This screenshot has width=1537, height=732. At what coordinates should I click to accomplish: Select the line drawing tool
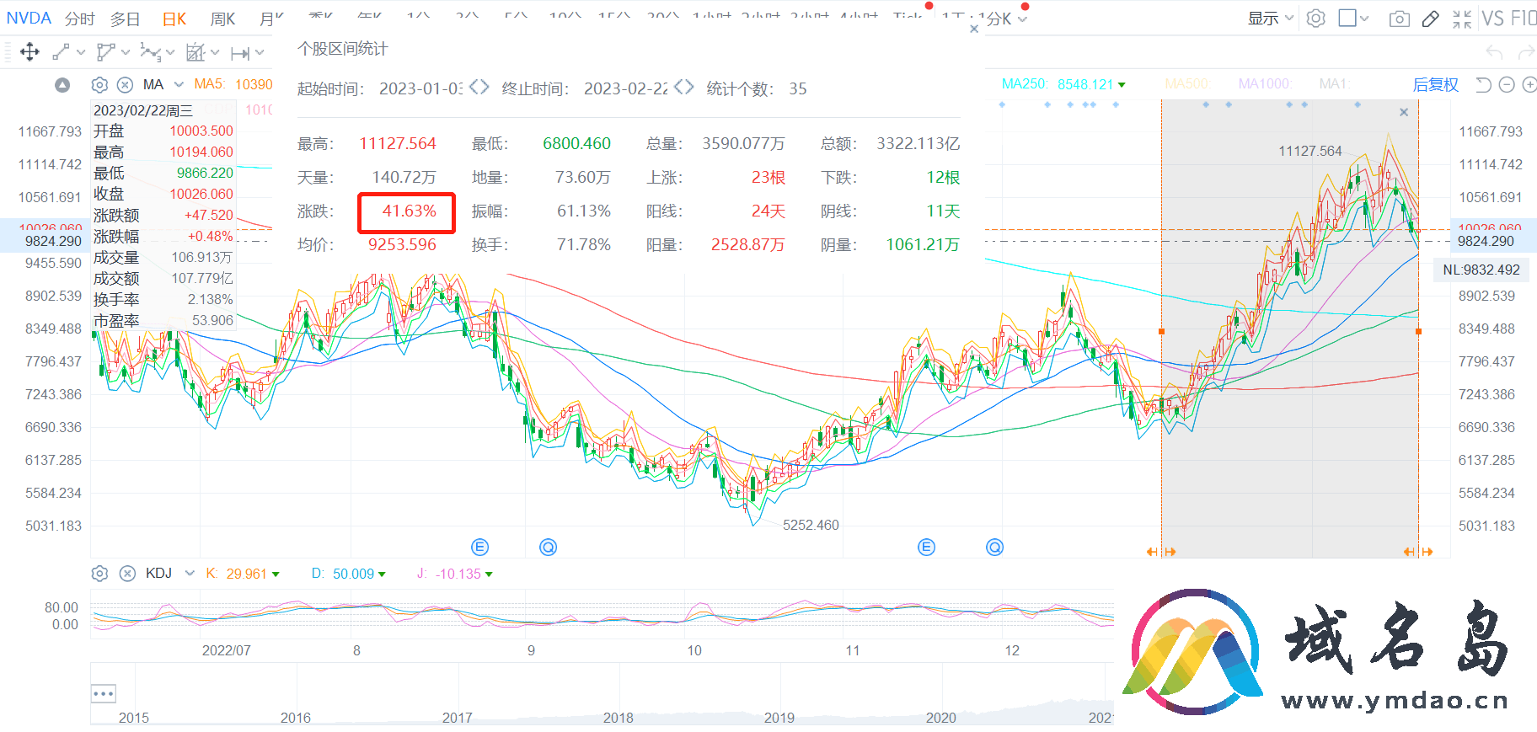pos(61,52)
